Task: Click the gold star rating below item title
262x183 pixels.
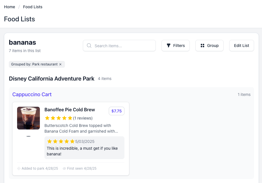Action: pos(58,118)
